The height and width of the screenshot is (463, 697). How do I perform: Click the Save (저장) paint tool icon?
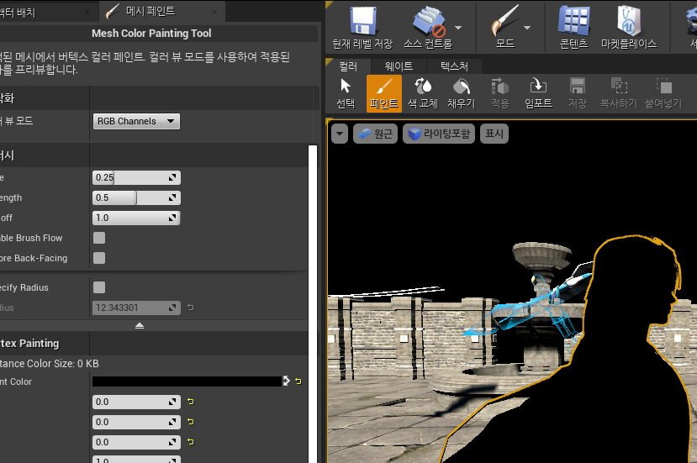click(x=578, y=93)
